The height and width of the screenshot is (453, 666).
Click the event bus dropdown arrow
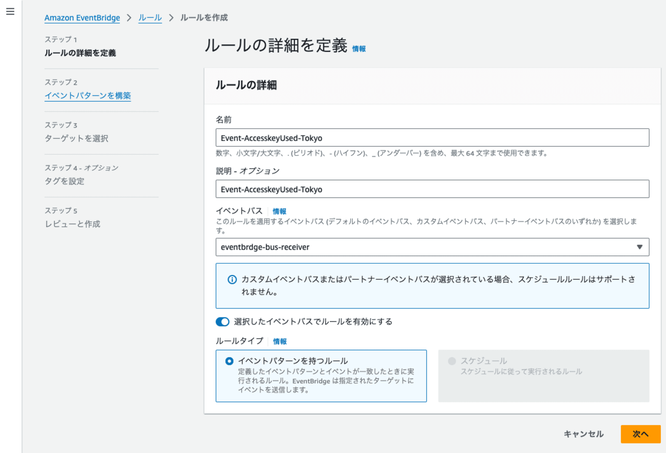(639, 247)
